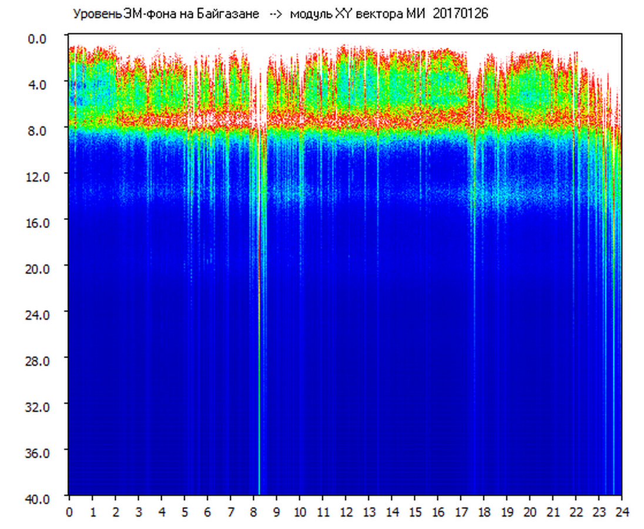Click the date 20170126 in the title
This screenshot has height=529, width=644.
point(460,14)
